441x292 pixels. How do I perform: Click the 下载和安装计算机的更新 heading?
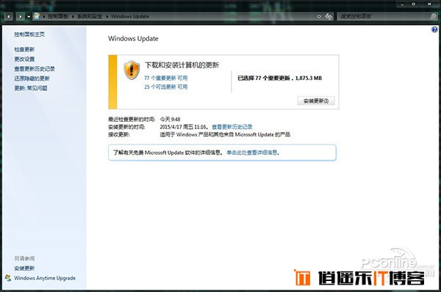[x=182, y=65]
